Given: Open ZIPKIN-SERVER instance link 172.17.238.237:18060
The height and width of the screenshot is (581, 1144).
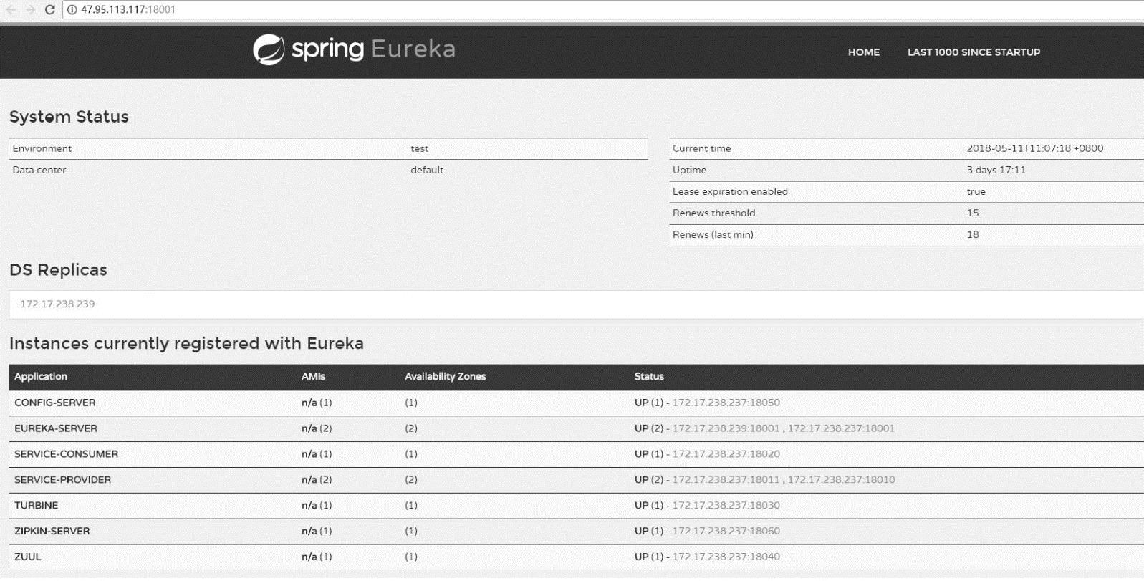Looking at the screenshot, I should click(726, 532).
